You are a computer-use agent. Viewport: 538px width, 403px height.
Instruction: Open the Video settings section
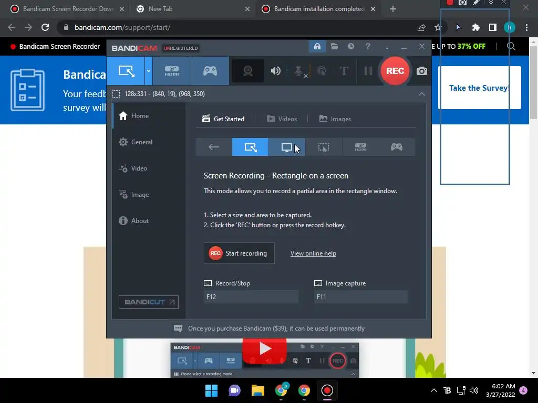pyautogui.click(x=149, y=168)
